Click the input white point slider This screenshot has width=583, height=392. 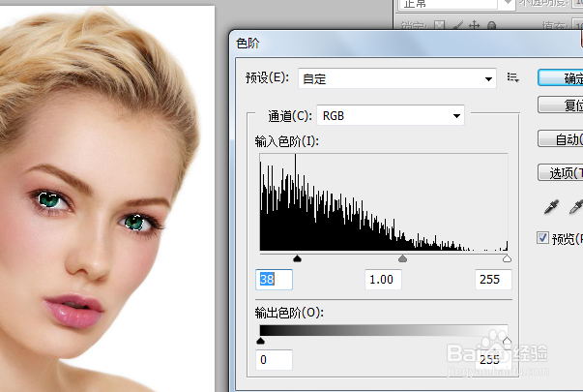(507, 258)
